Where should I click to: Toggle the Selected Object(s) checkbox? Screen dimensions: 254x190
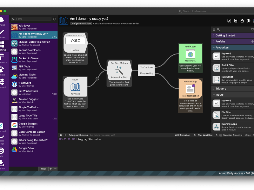221,135
